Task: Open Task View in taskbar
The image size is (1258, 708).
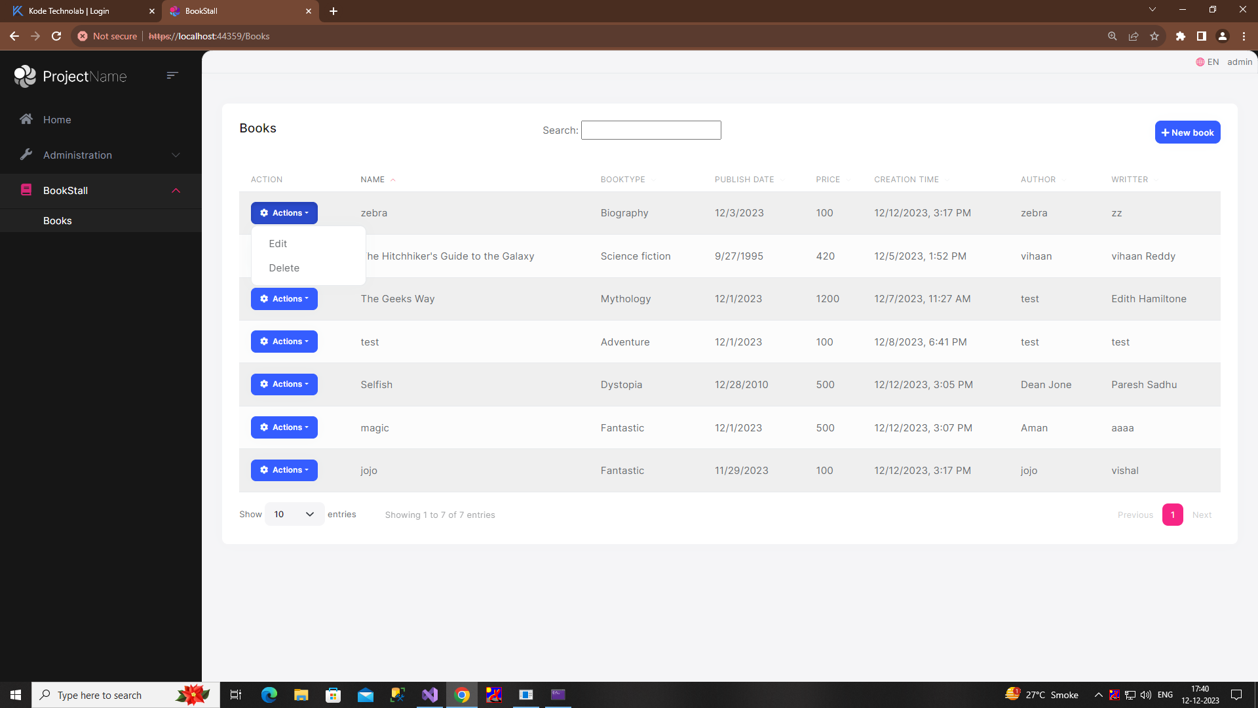Action: [x=236, y=695]
